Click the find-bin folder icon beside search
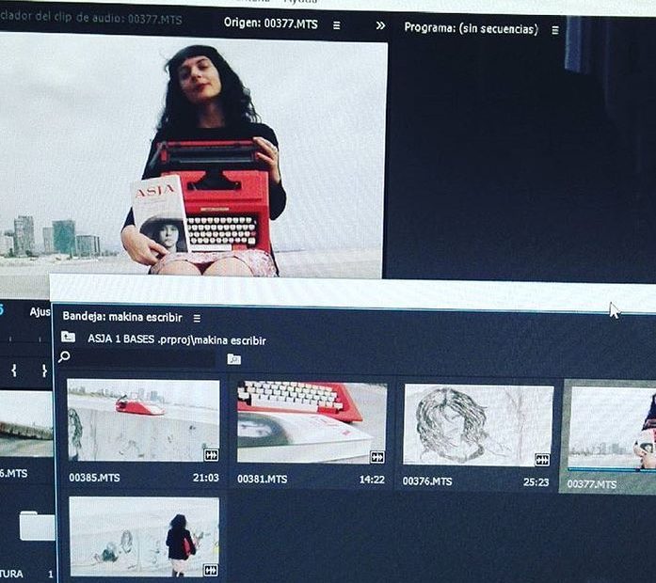The image size is (656, 583). click(233, 359)
